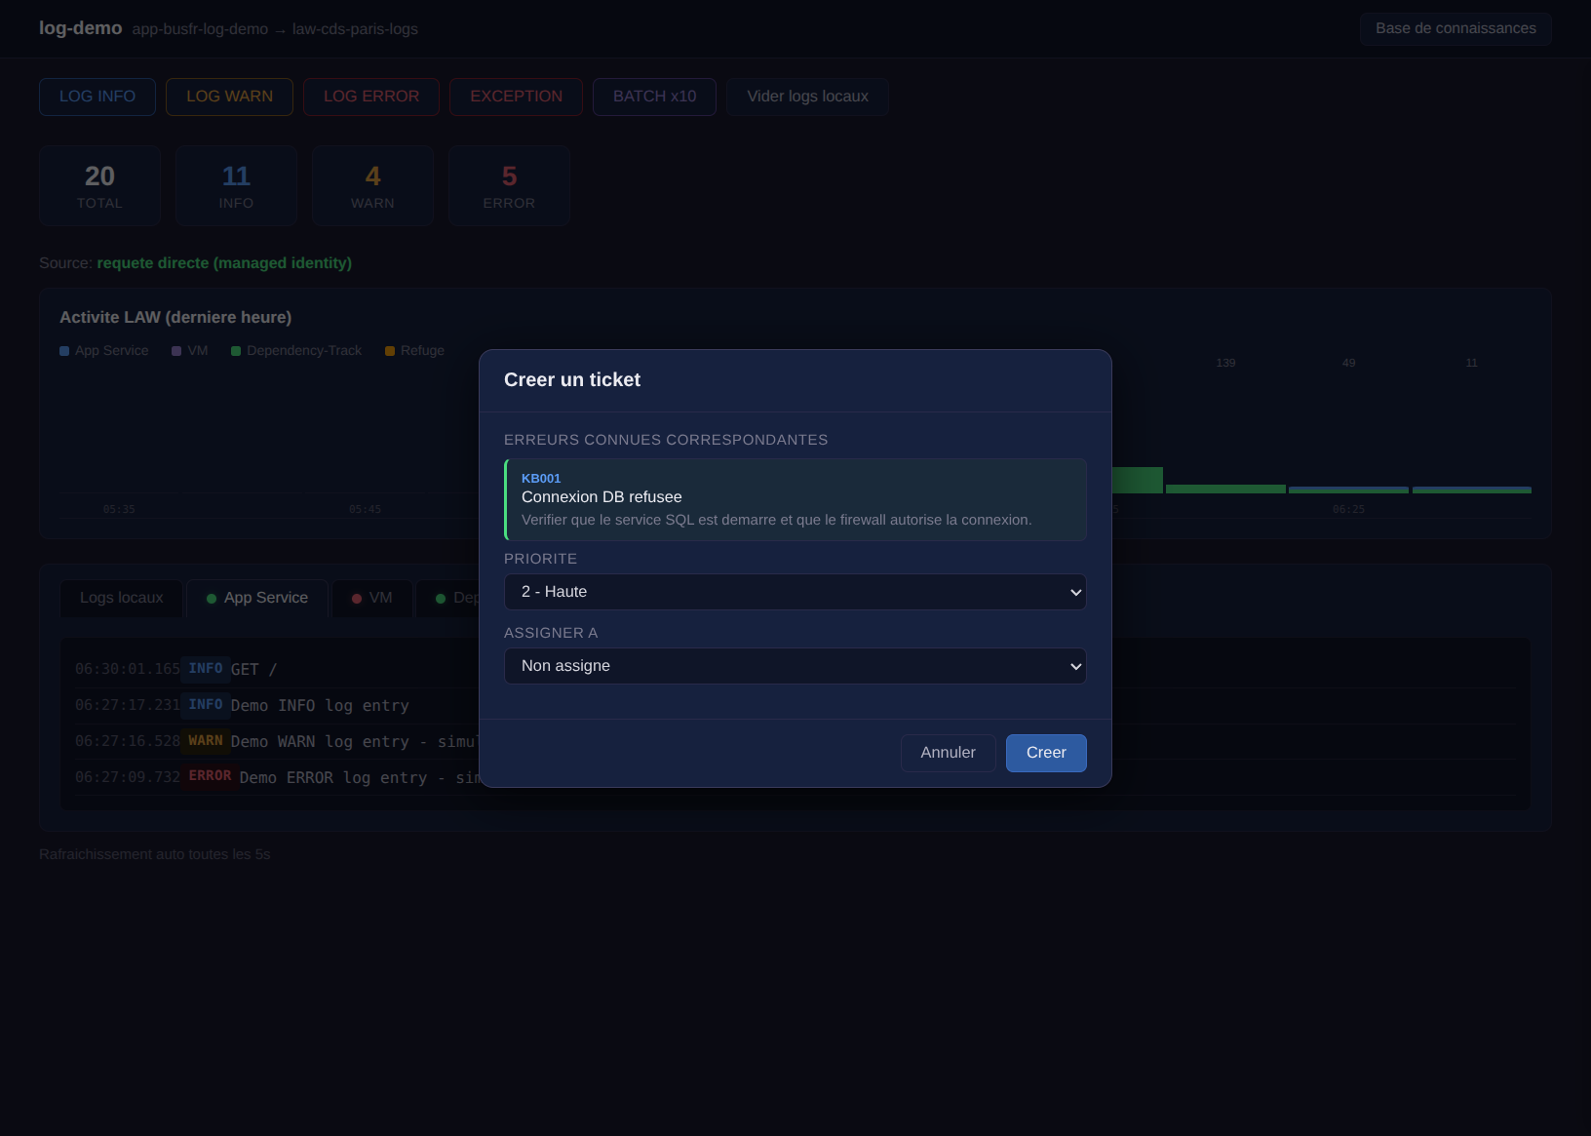This screenshot has width=1591, height=1136.
Task: Toggle Refuge legend swatch in chart
Action: coord(390,351)
